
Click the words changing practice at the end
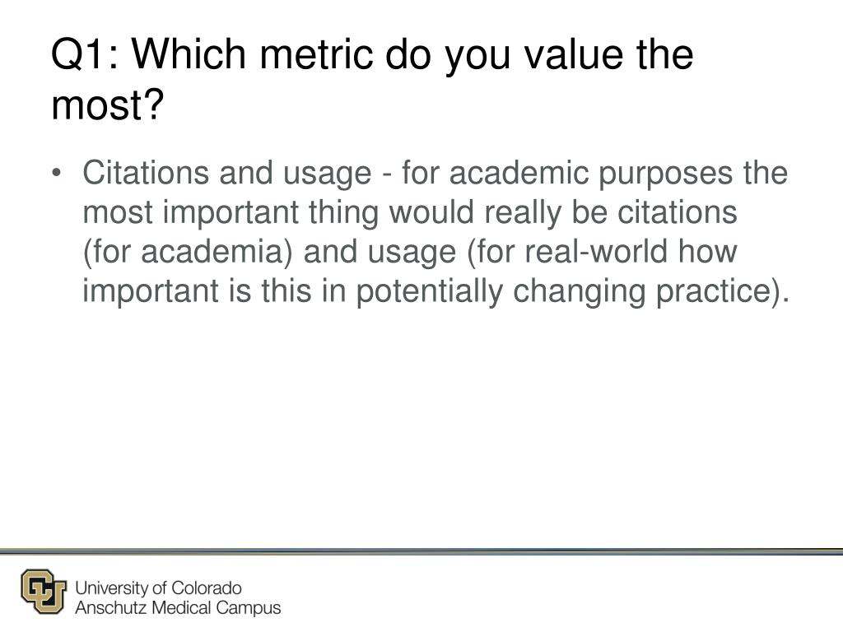tap(650, 290)
